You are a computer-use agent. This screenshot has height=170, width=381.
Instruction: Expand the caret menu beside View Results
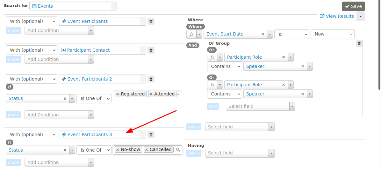361,16
